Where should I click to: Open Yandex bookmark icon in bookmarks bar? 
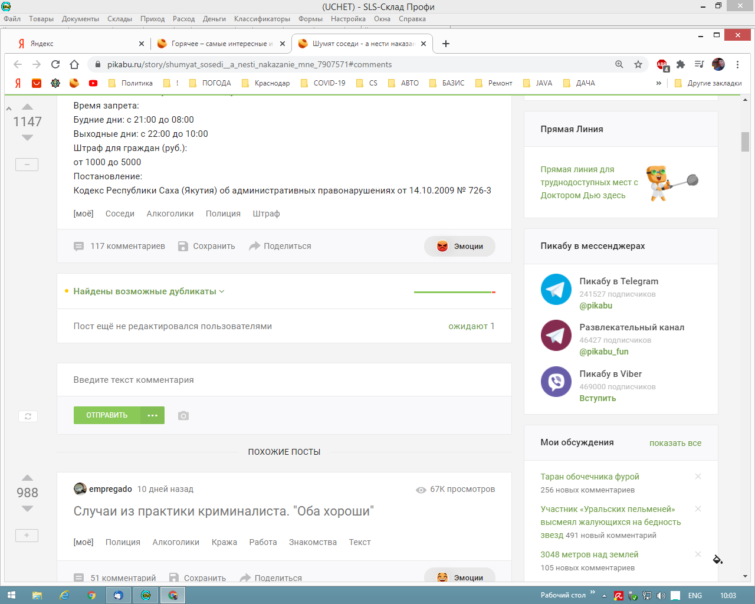(x=18, y=83)
